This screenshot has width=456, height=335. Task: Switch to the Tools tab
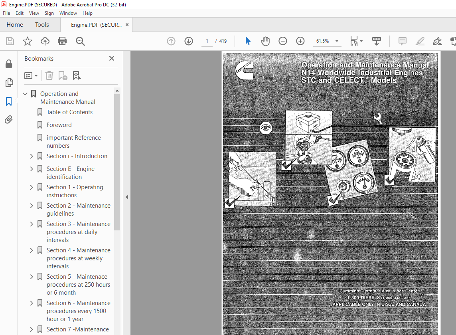[42, 25]
